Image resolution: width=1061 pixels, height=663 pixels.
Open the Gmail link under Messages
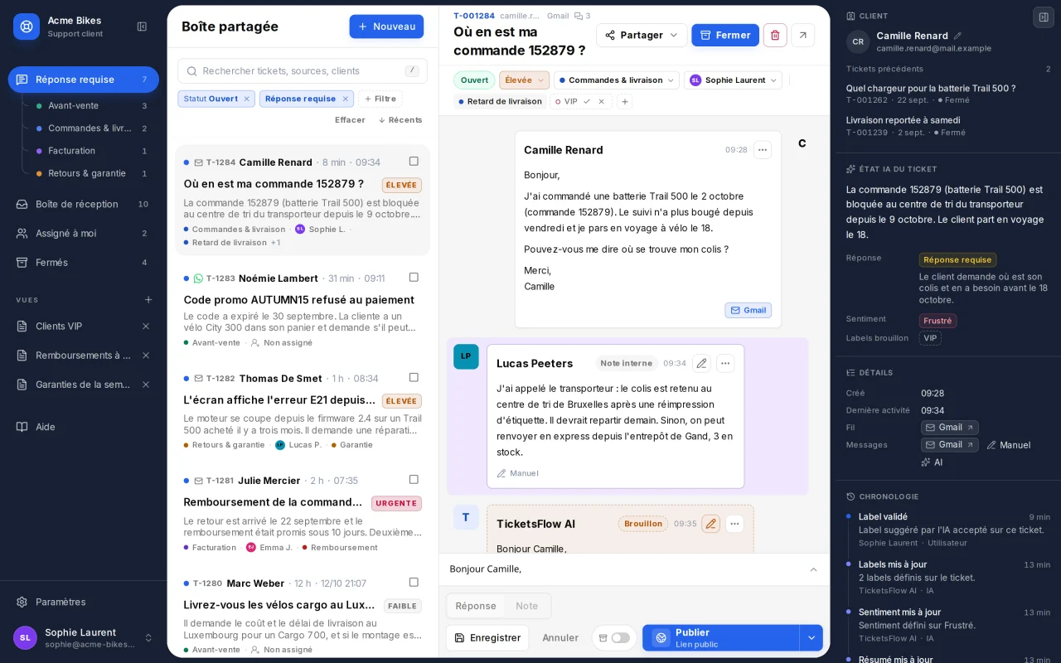[x=950, y=445]
